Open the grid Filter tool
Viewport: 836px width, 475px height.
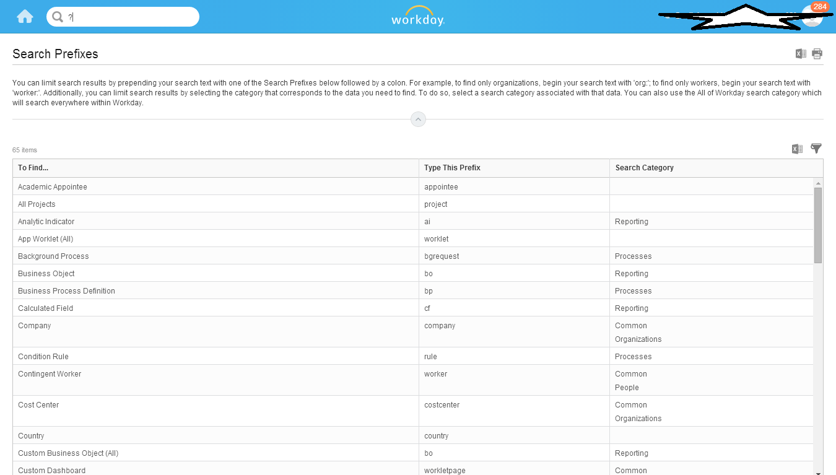816,149
